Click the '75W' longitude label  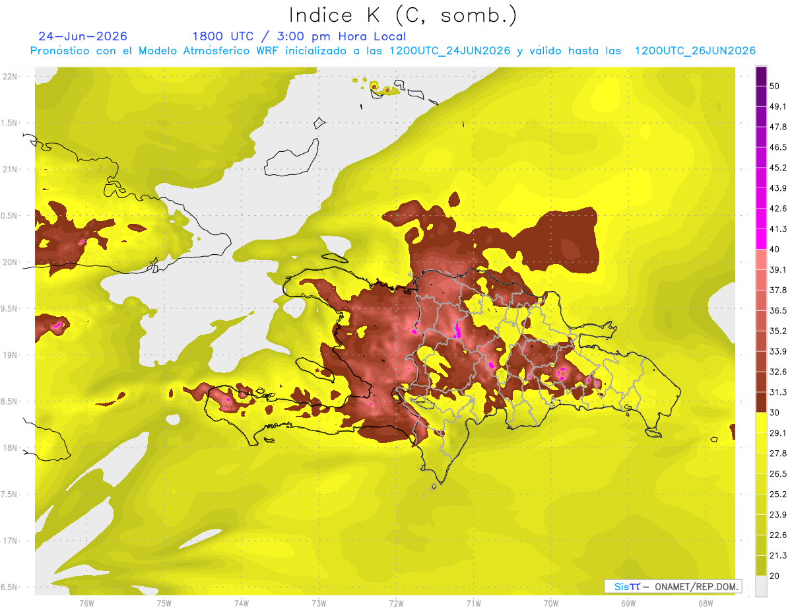[164, 603]
